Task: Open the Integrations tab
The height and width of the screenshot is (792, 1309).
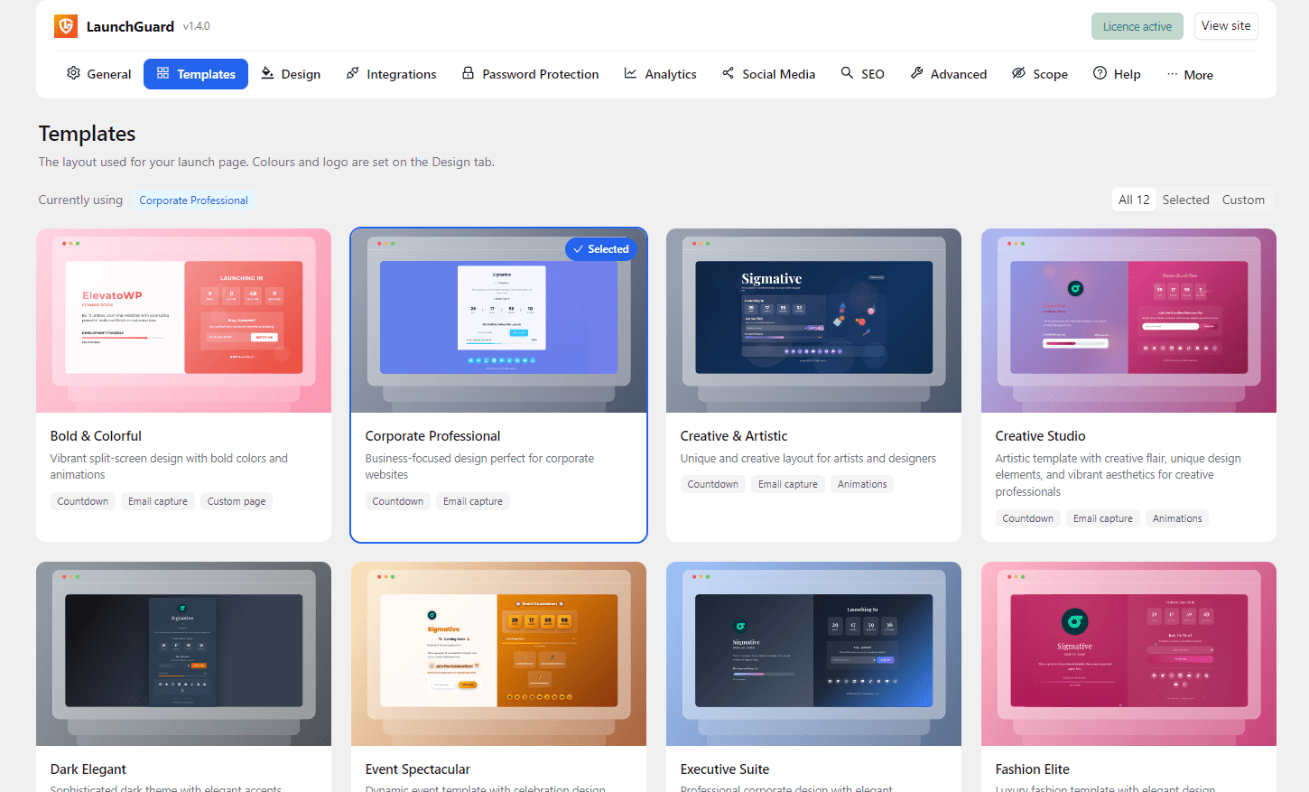Action: click(x=392, y=74)
